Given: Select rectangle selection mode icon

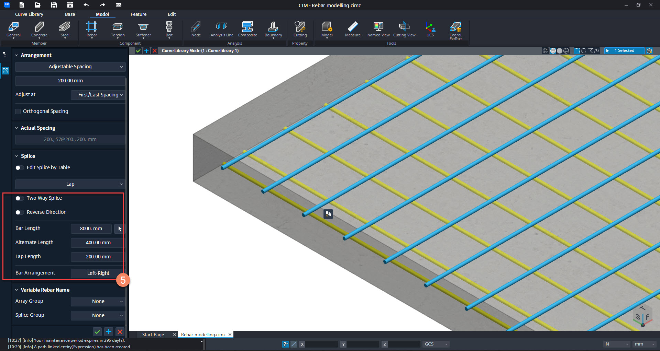Looking at the screenshot, I should (577, 51).
